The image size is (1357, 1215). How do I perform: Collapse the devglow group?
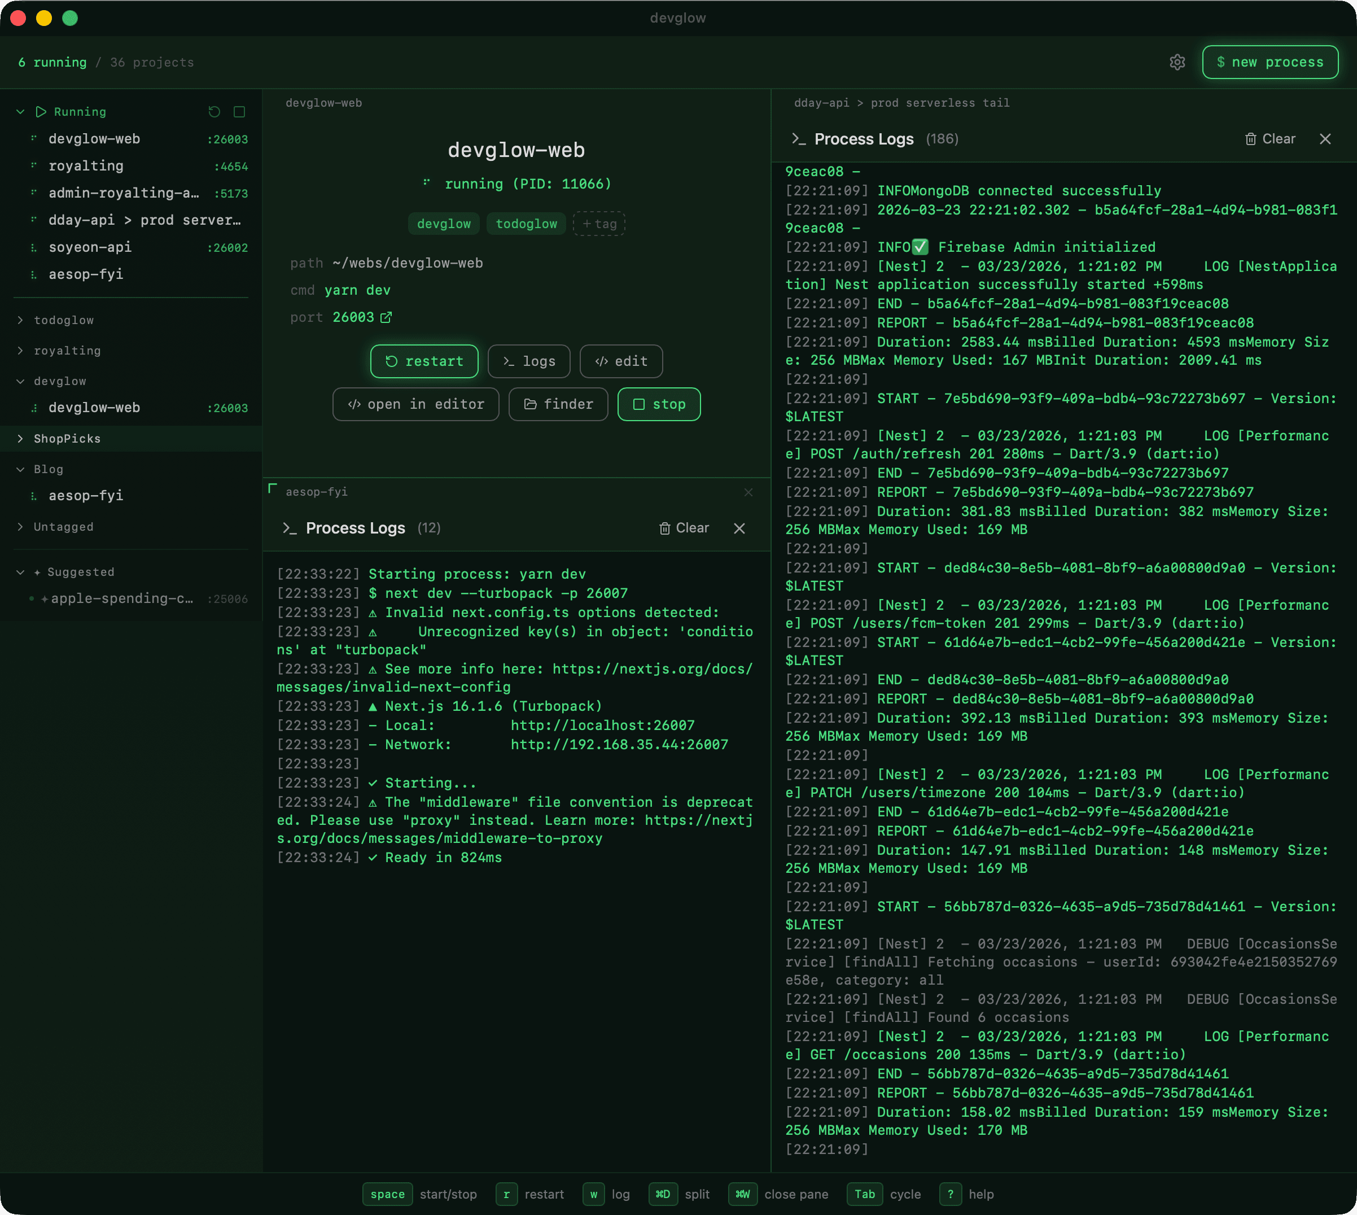tap(131, 381)
